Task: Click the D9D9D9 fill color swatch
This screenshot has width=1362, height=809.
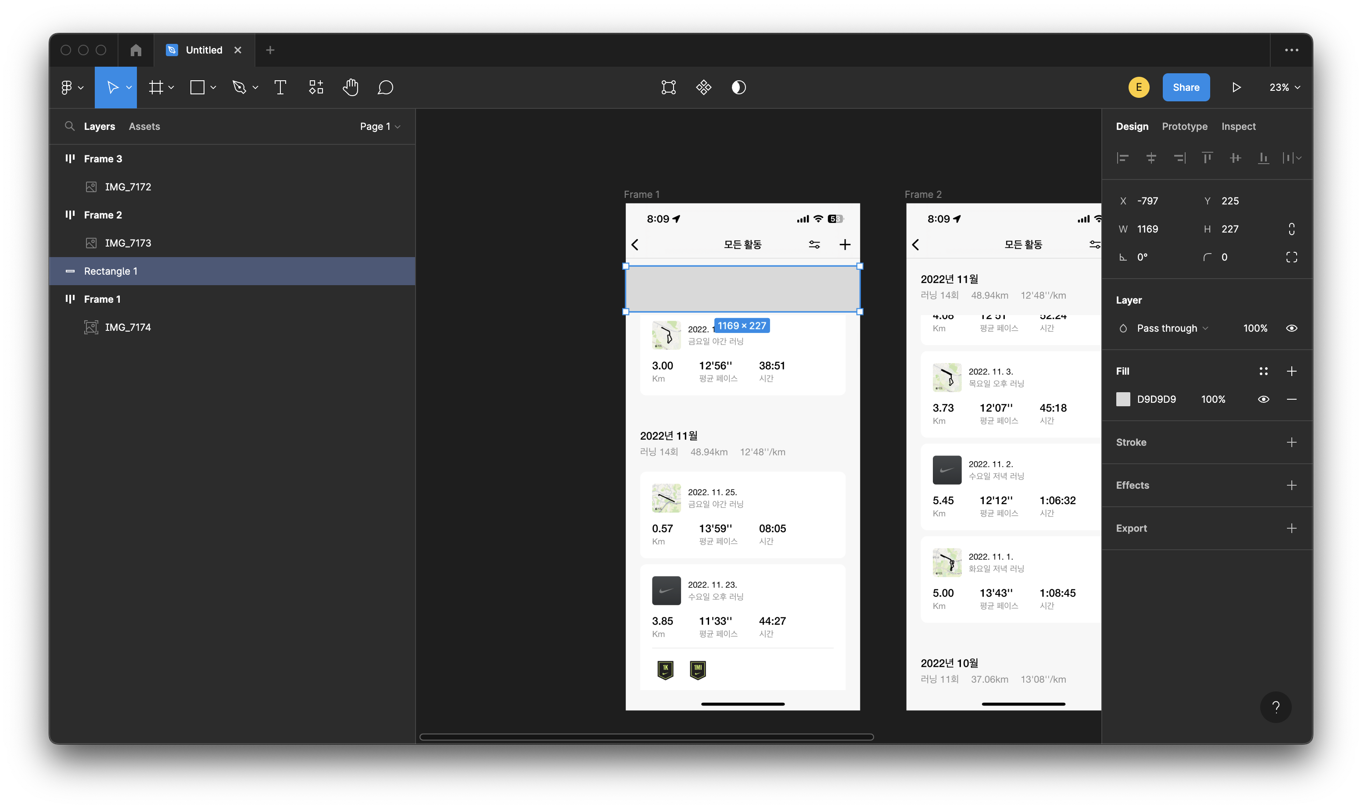Action: [1123, 399]
